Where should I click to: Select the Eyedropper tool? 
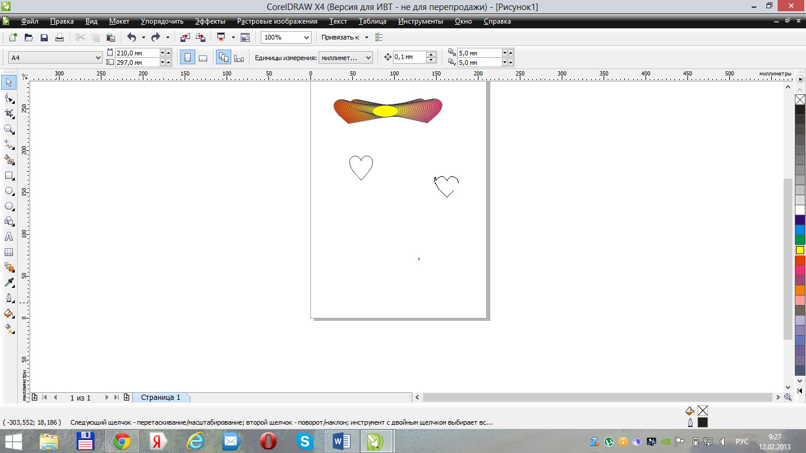point(9,283)
